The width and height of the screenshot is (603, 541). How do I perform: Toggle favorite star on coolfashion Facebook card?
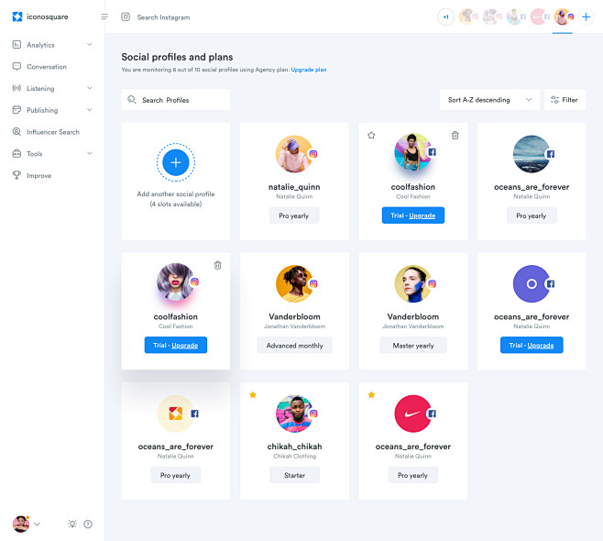click(371, 135)
